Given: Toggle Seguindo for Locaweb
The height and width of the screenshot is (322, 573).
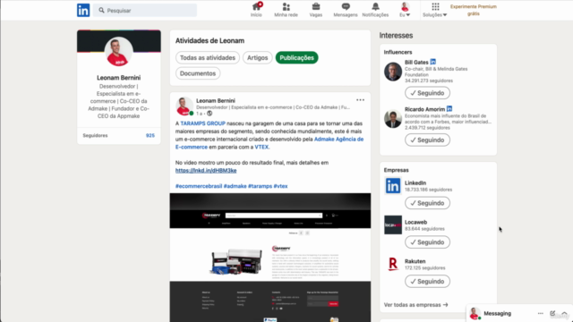Looking at the screenshot, I should point(427,242).
